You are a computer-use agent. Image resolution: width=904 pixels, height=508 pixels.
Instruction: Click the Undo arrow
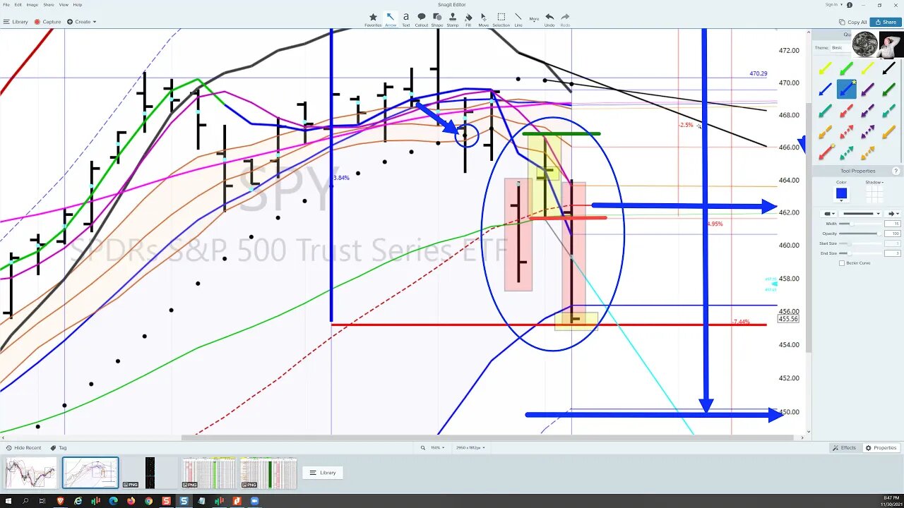[x=549, y=19]
